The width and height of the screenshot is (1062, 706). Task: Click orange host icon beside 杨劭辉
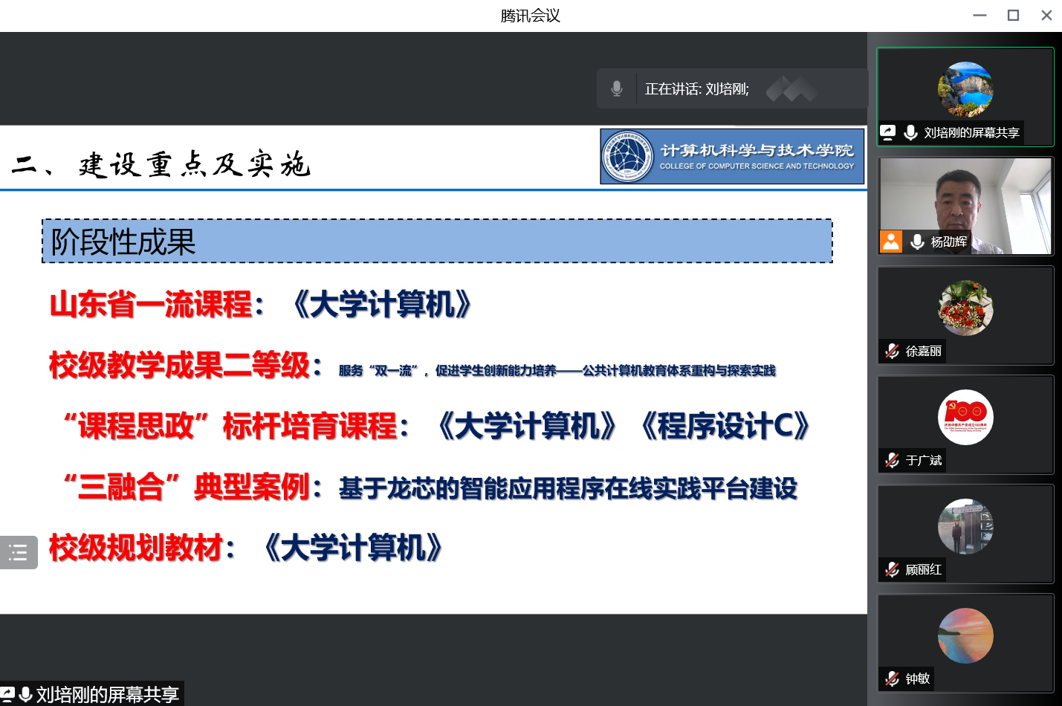(891, 242)
